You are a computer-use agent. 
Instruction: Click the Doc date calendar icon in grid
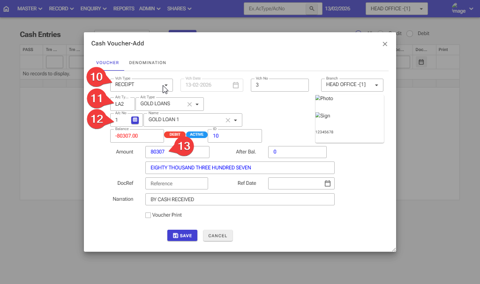point(421,62)
